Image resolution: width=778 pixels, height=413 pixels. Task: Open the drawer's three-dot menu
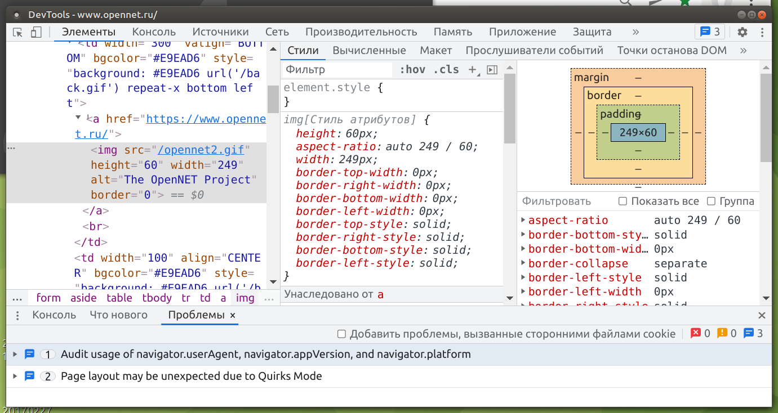17,316
